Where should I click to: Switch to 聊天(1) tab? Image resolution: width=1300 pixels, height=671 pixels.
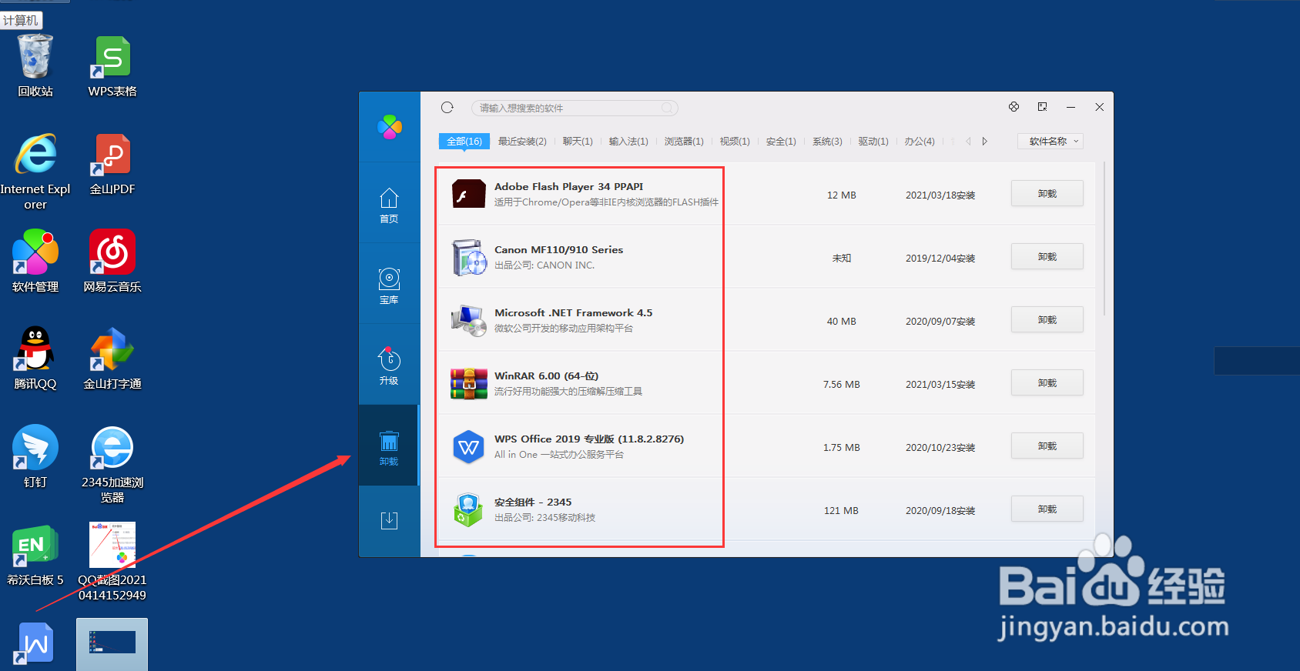click(x=578, y=142)
